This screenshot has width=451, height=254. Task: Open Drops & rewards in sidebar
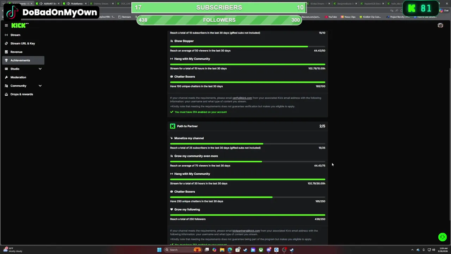(x=23, y=94)
